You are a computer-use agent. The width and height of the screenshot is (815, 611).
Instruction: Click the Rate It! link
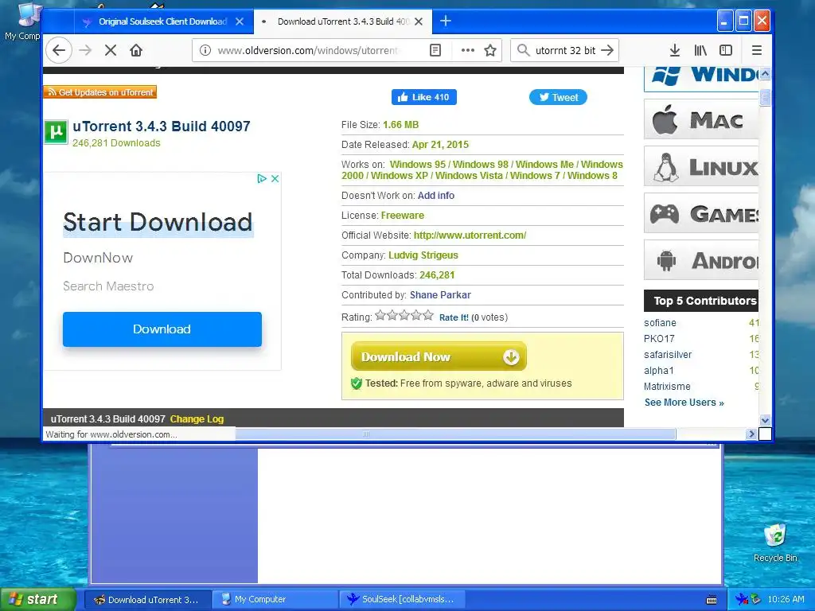coord(454,317)
